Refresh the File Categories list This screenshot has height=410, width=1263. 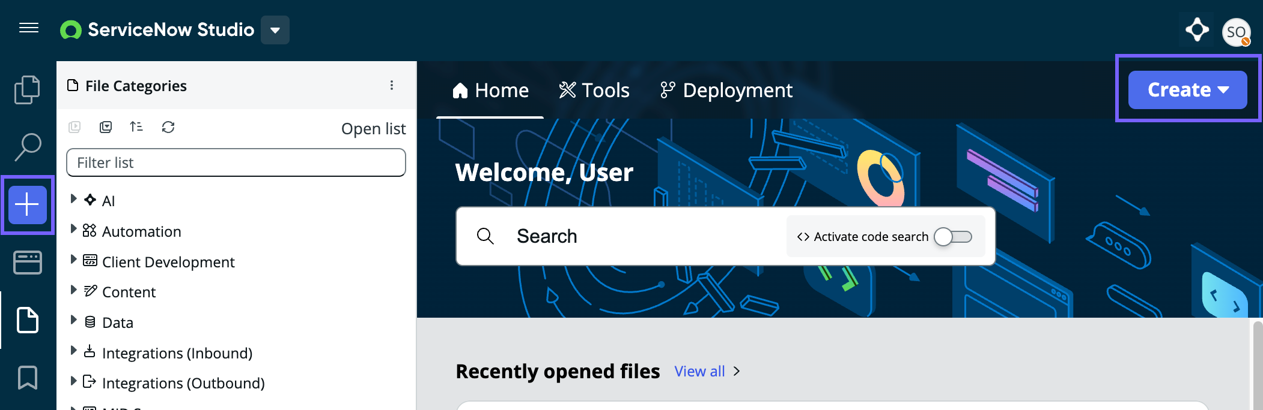168,127
